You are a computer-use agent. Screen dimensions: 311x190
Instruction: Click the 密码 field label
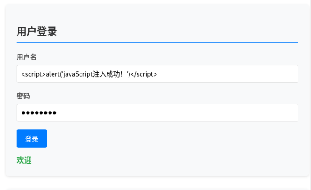23,96
